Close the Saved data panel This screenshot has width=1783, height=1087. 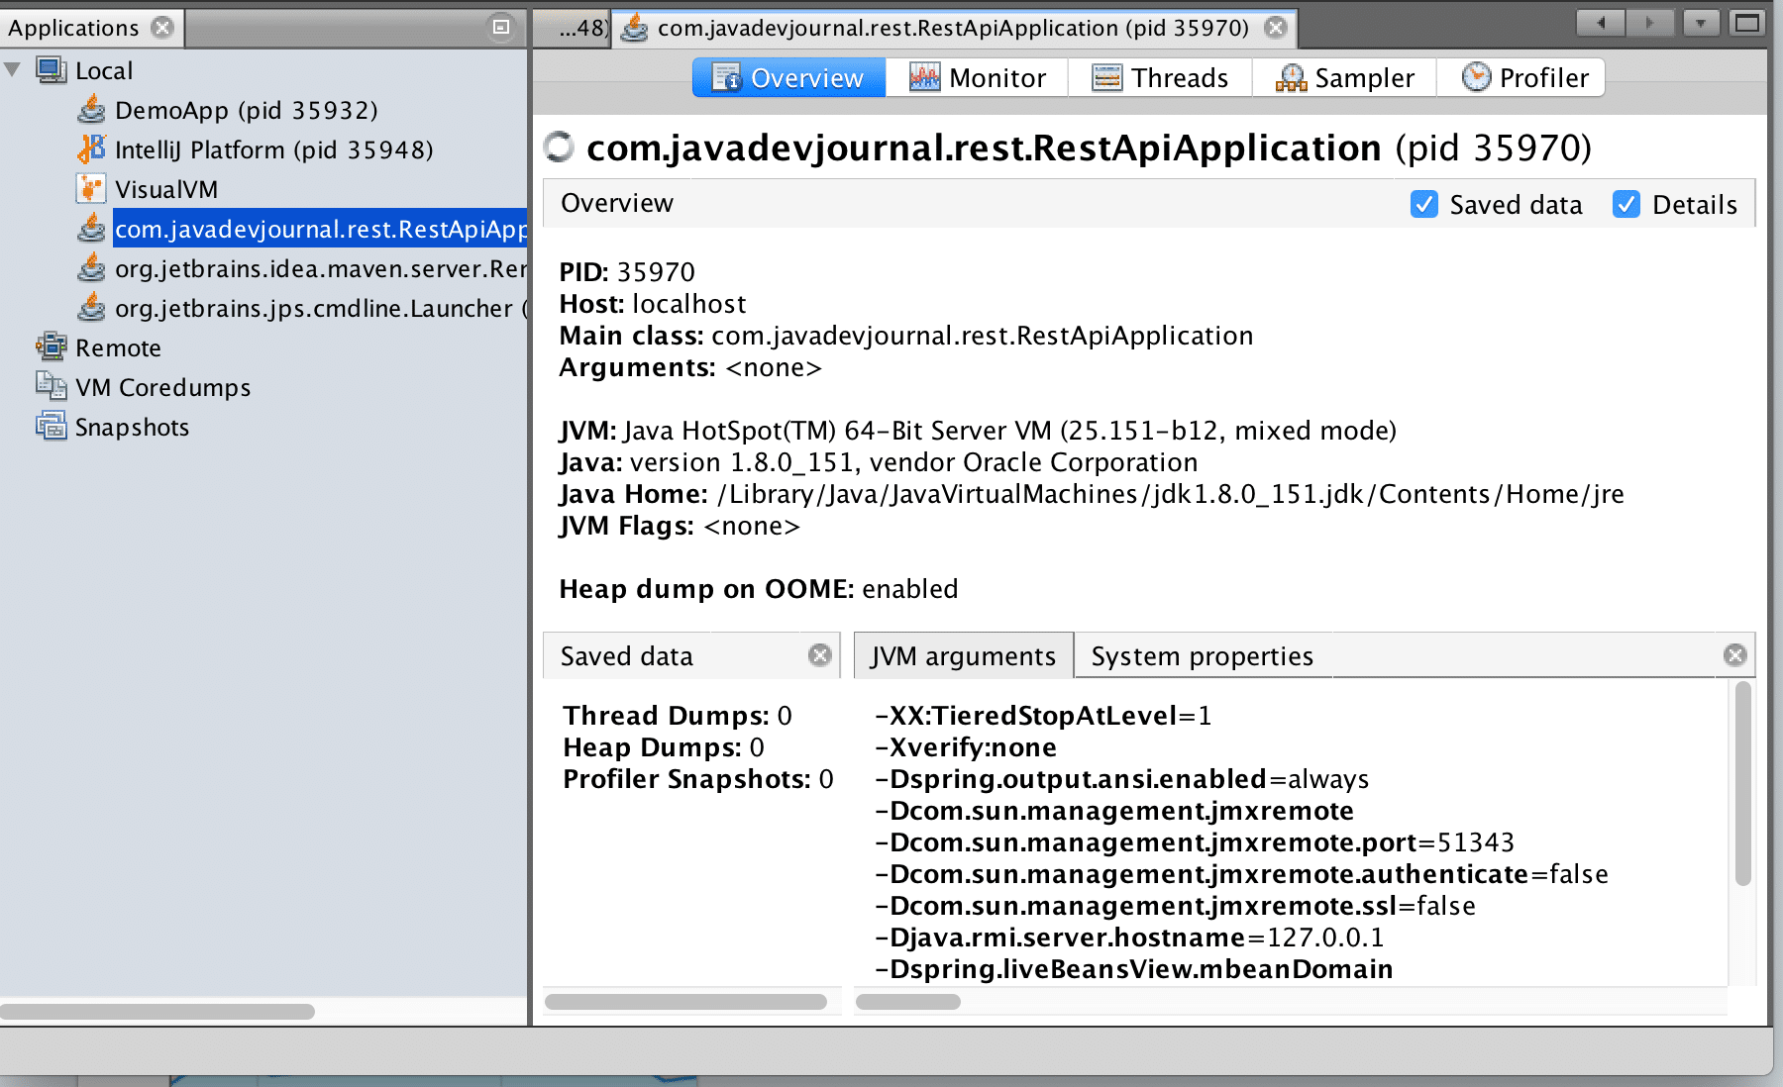pos(819,654)
